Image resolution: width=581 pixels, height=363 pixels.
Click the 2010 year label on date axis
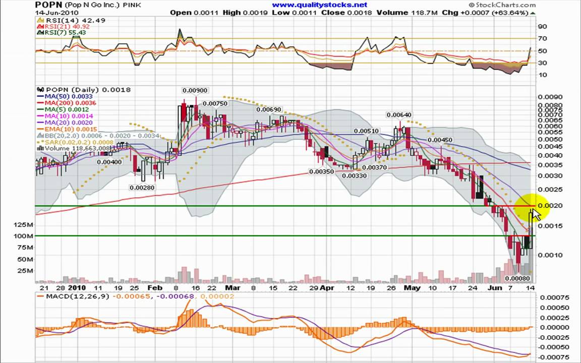(x=77, y=288)
